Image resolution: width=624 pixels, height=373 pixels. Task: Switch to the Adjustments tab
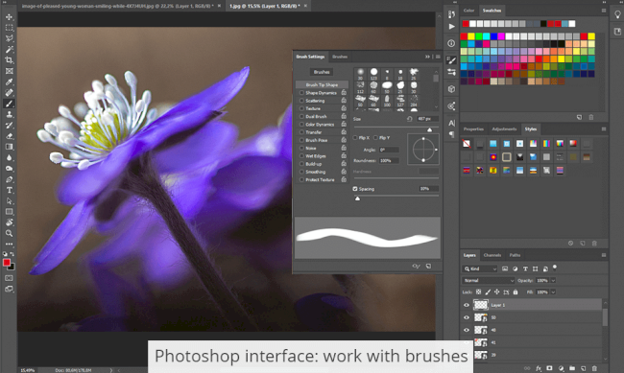pyautogui.click(x=504, y=128)
